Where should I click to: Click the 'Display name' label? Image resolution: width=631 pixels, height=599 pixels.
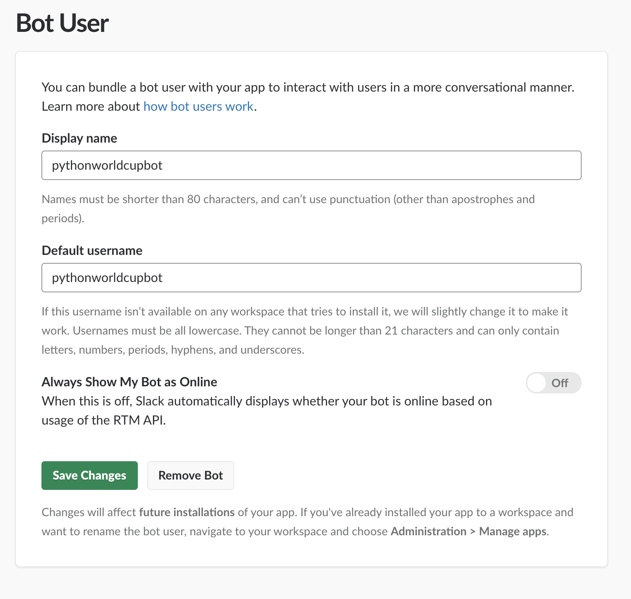pyautogui.click(x=79, y=138)
